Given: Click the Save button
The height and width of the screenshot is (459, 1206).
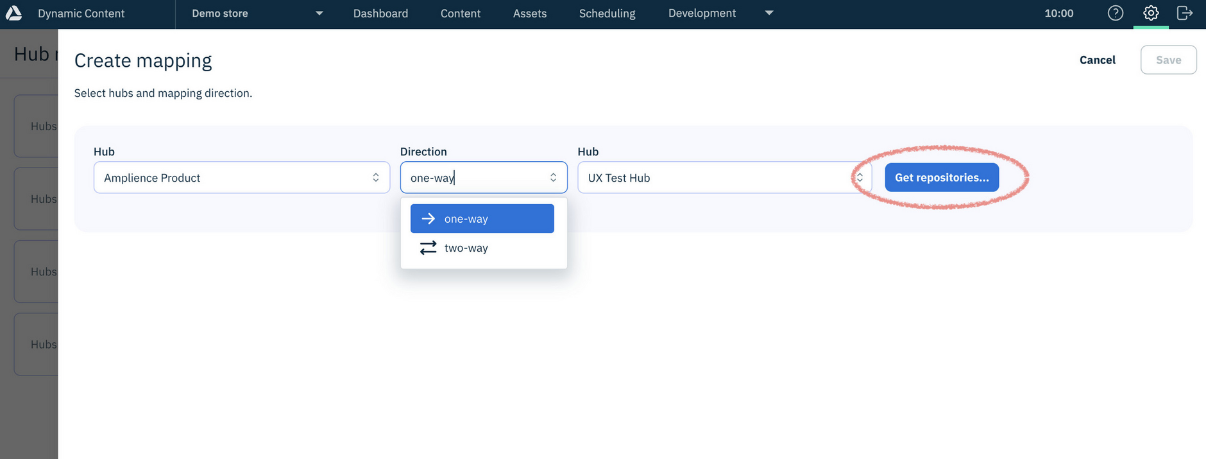Looking at the screenshot, I should [x=1168, y=60].
